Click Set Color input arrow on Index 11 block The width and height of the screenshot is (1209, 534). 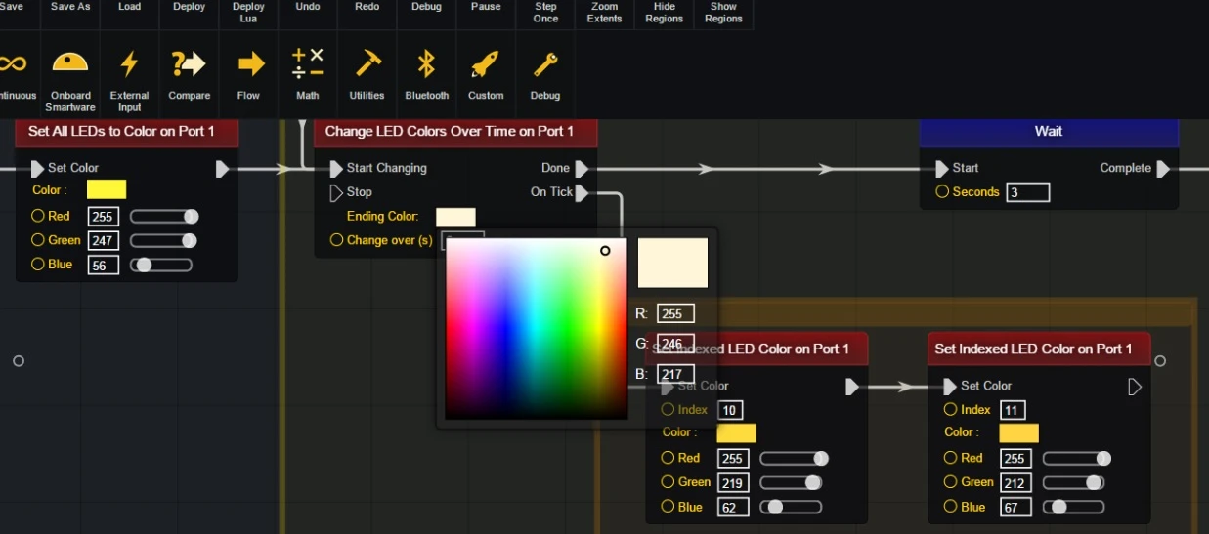(950, 386)
